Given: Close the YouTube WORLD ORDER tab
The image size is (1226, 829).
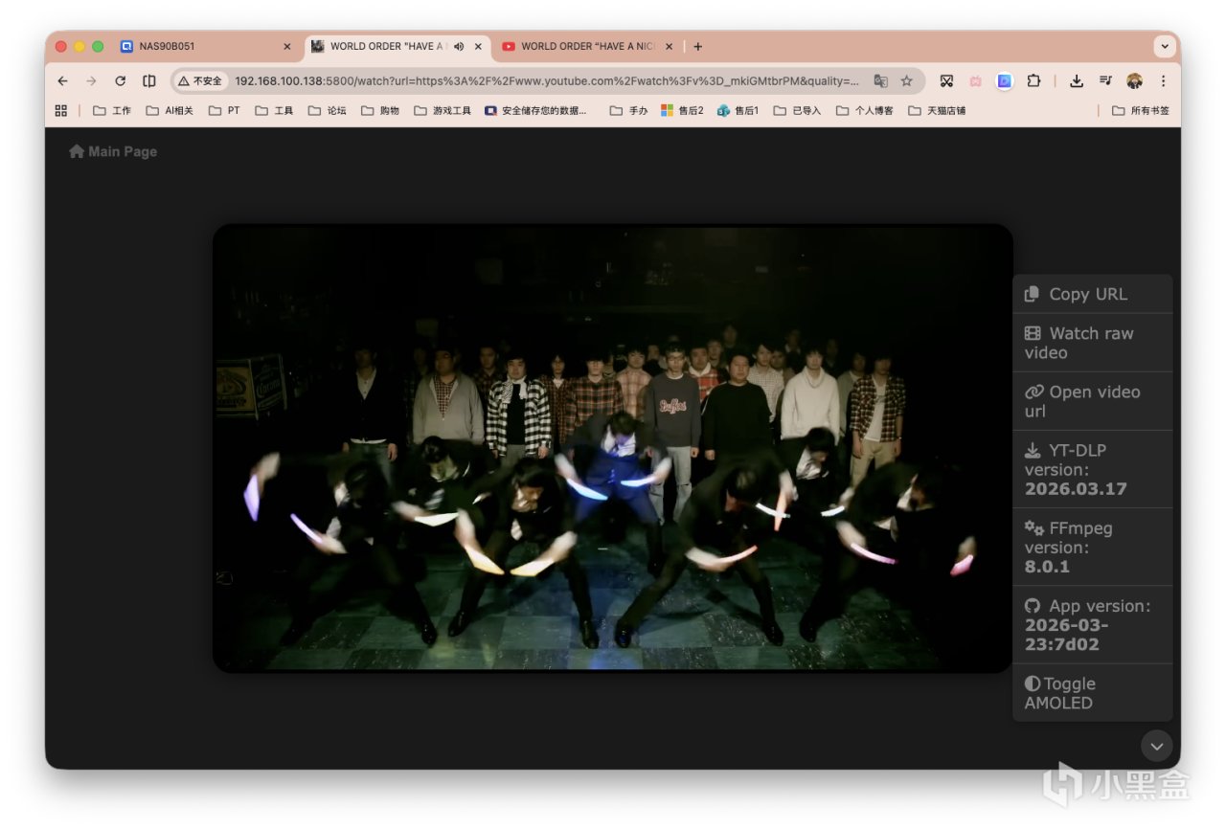Looking at the screenshot, I should (669, 46).
